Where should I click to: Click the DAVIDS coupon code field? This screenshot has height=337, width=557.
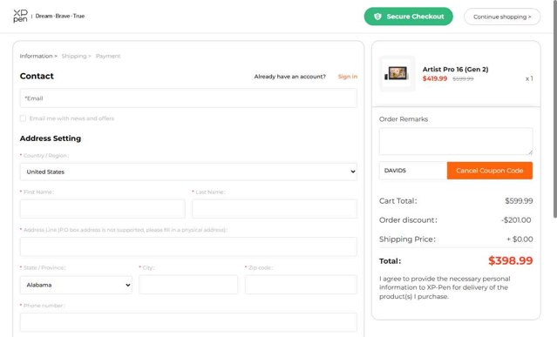(x=413, y=171)
